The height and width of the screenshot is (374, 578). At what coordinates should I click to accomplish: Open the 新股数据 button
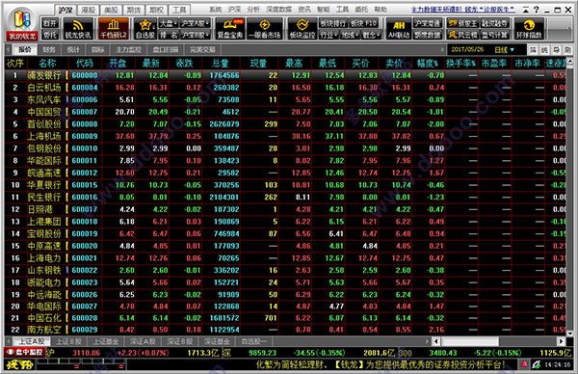pyautogui.click(x=428, y=35)
